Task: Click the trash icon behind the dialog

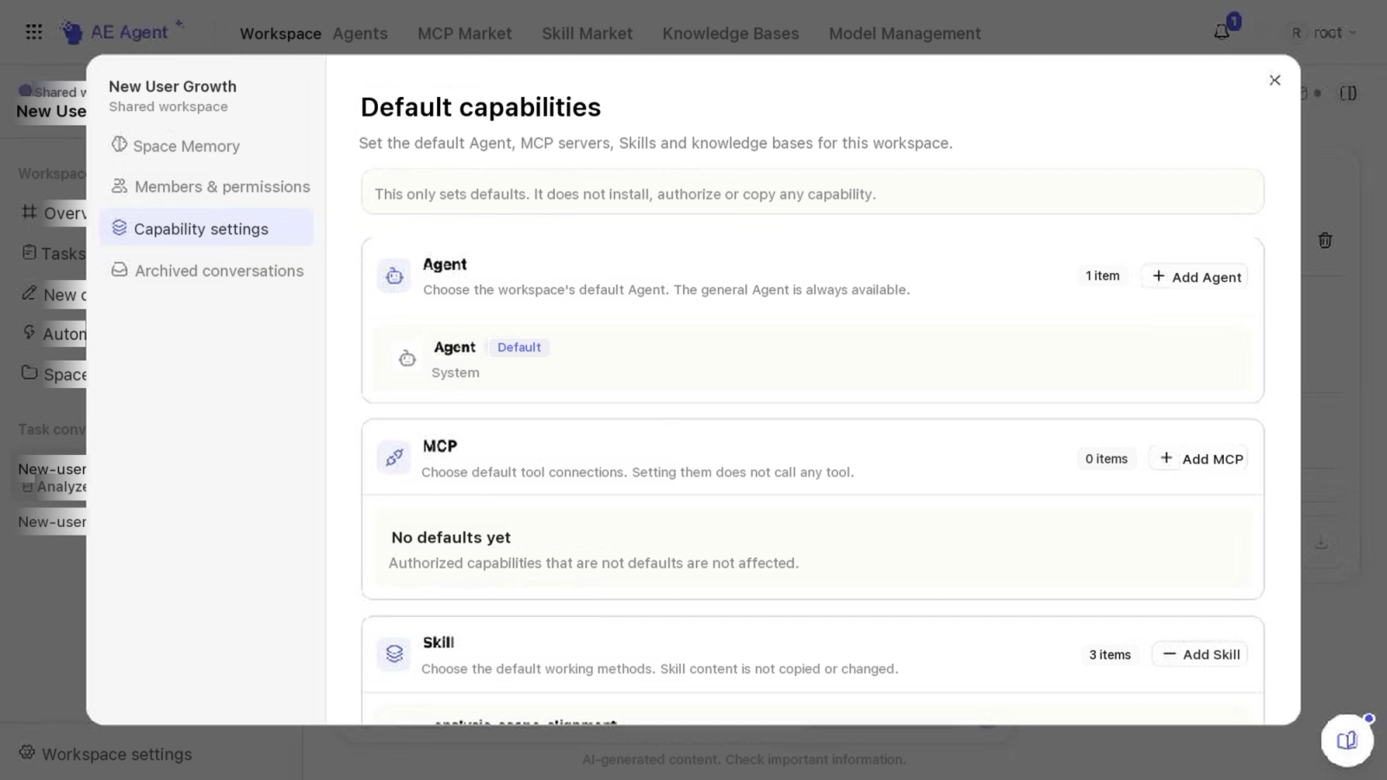Action: [1325, 240]
